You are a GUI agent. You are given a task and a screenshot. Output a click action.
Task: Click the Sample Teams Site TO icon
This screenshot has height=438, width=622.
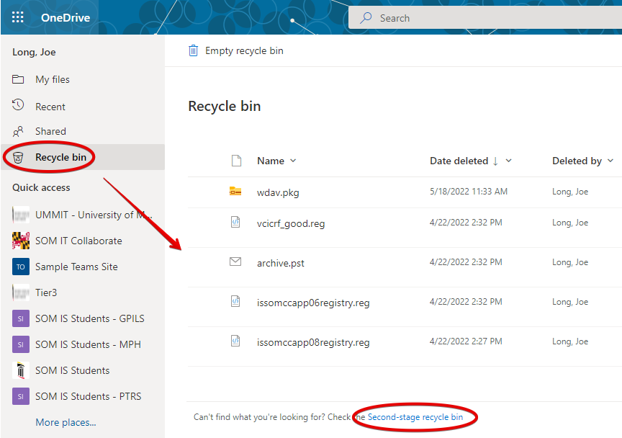tap(22, 267)
